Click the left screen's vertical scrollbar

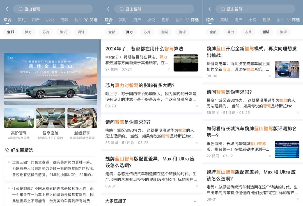[100, 50]
